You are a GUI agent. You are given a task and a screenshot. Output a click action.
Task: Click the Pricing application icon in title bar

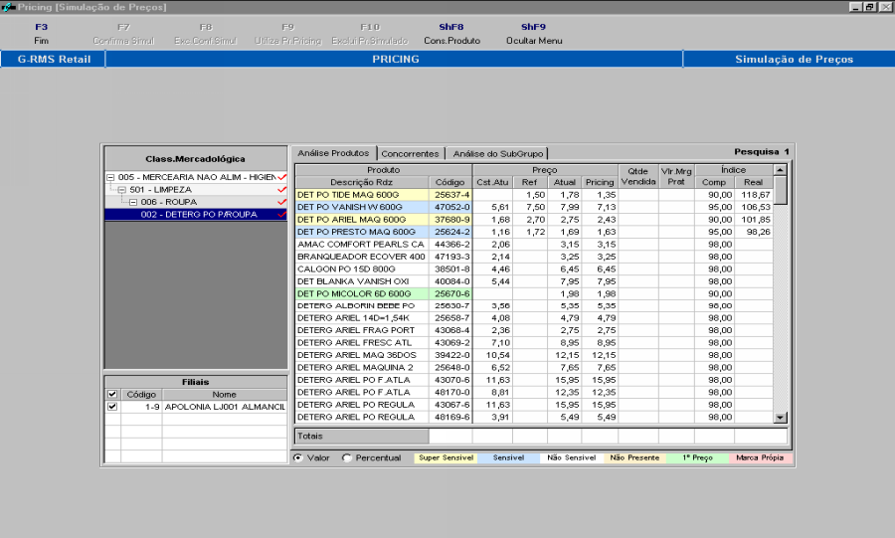(x=8, y=7)
